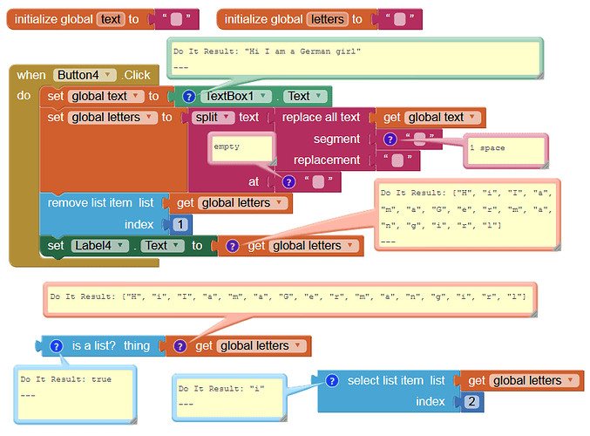The image size is (590, 436).
Task: Open the split mode dropdown arrow
Action: point(226,117)
